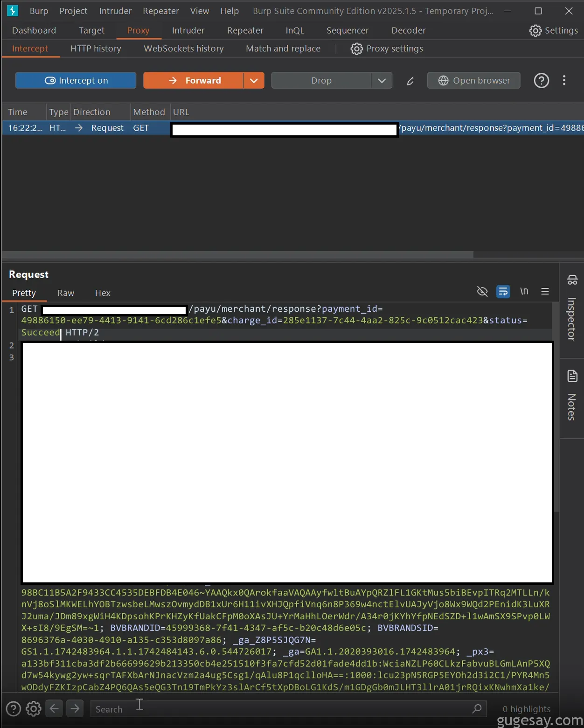Toggle the Intercept on button
The image size is (584, 728).
coord(76,80)
